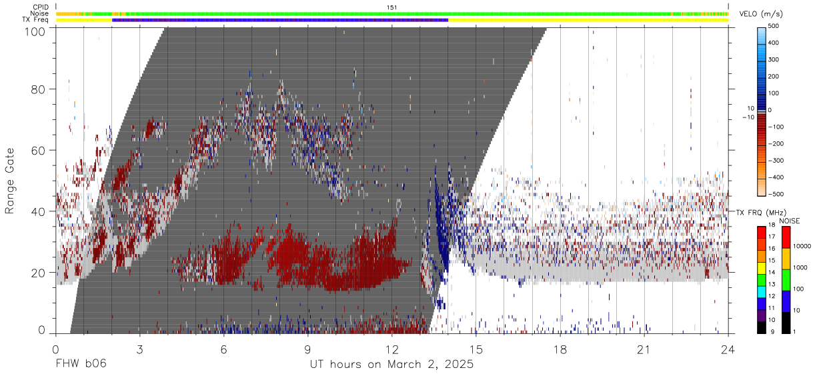Click the red swatch in the TX frequency legend
819x378 pixels.
(761, 233)
